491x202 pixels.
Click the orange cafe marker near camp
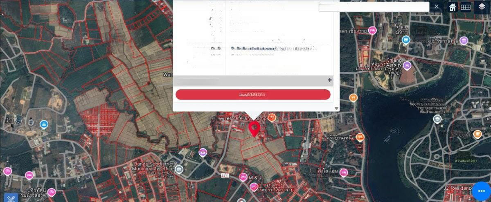272,118
